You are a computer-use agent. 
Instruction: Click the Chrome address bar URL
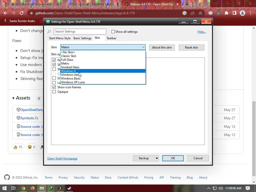[x=85, y=13]
